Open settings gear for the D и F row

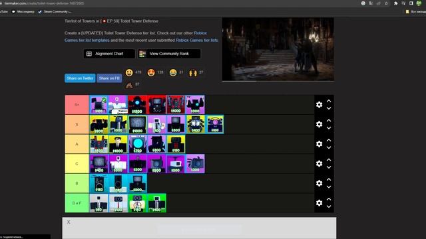(x=319, y=203)
